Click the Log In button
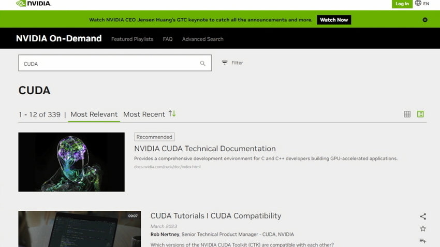The height and width of the screenshot is (247, 440). [402, 4]
